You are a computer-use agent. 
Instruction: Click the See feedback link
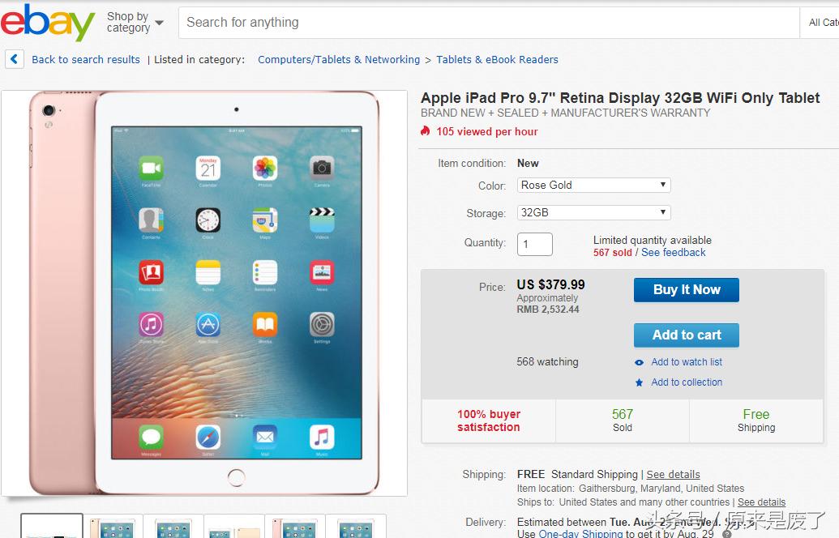point(673,253)
